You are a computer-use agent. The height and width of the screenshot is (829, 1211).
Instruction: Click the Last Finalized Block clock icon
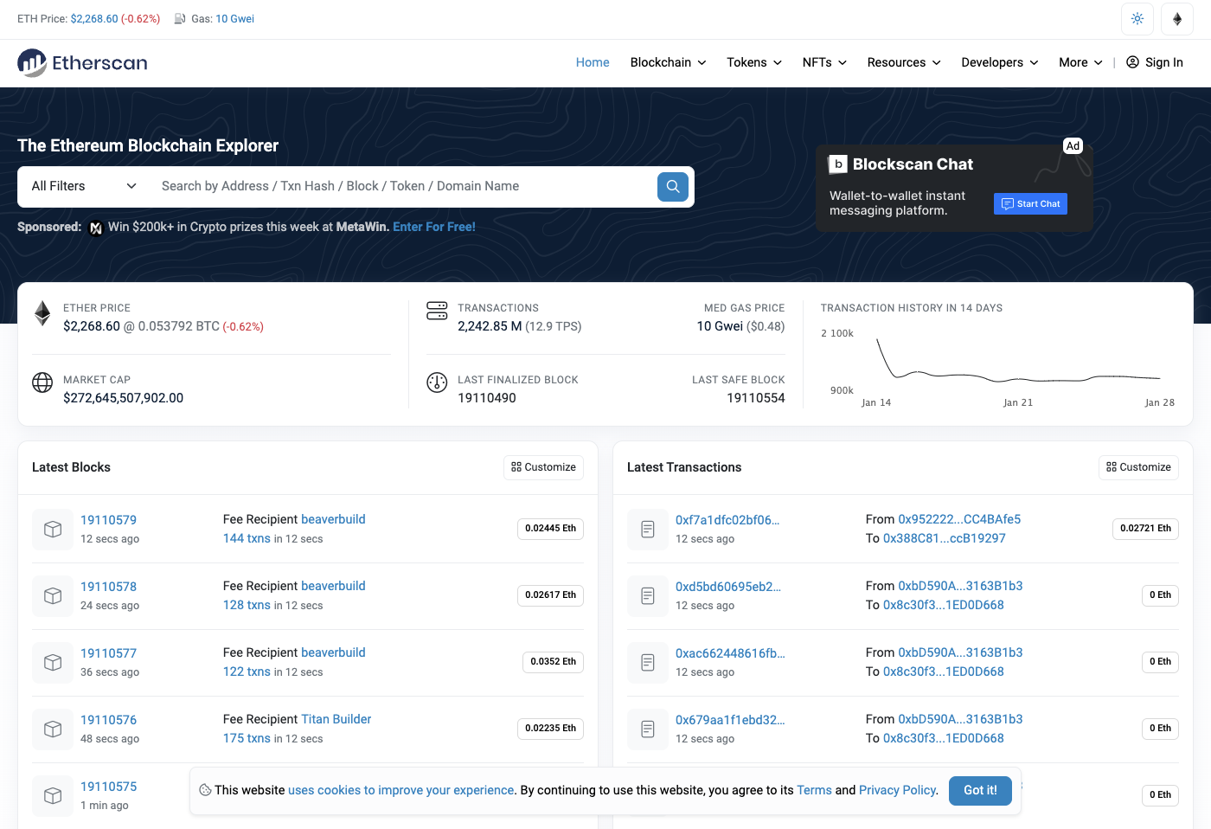(437, 382)
